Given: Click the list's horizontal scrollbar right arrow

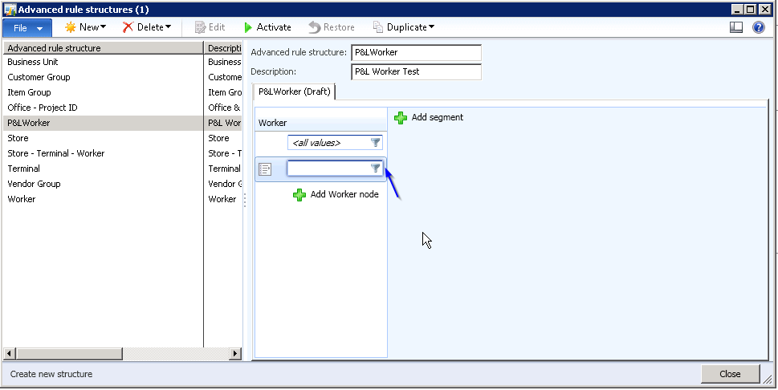Looking at the screenshot, I should (x=236, y=354).
